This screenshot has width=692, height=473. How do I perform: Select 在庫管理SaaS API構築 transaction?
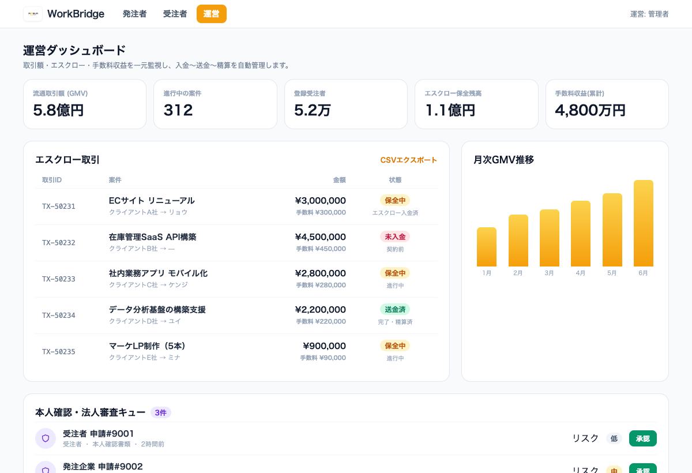tap(236, 243)
